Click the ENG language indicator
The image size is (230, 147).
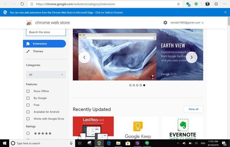[x=203, y=143]
